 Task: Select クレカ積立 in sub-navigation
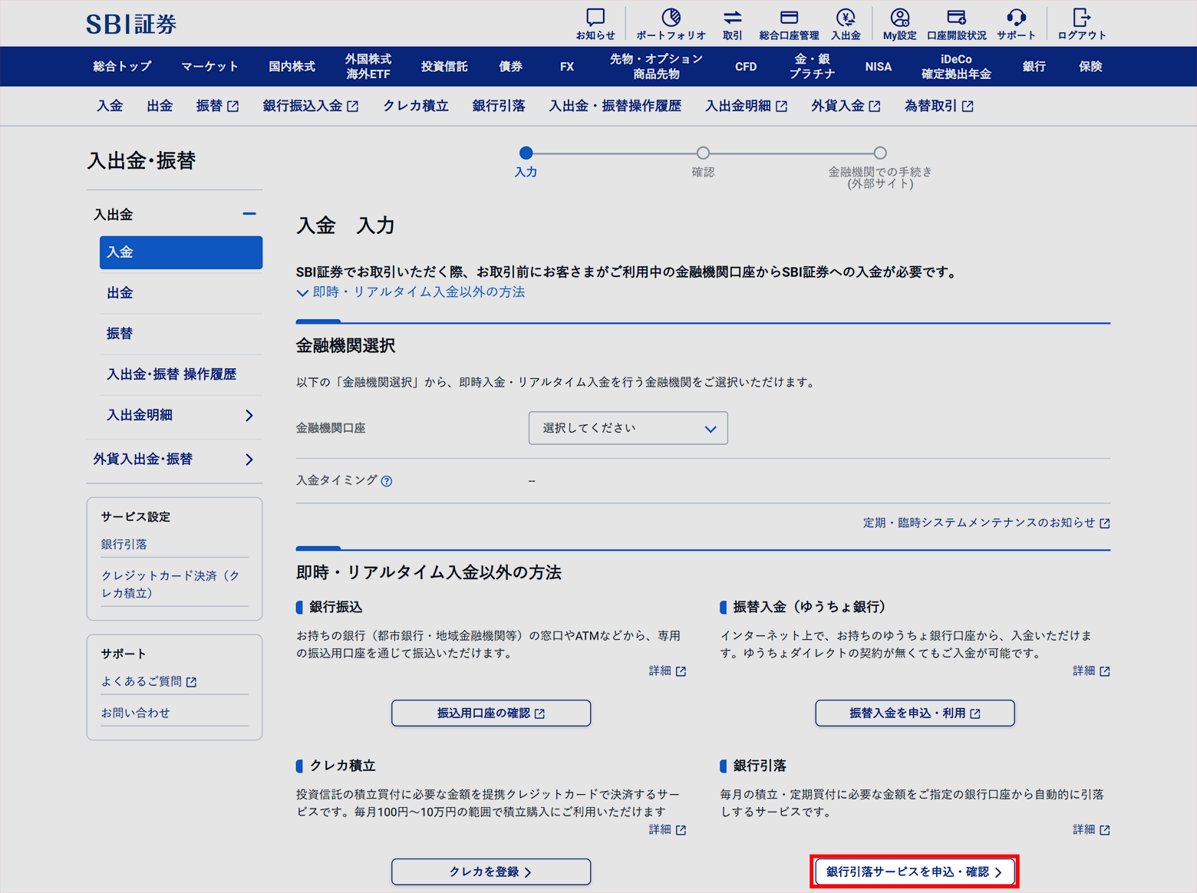416,106
